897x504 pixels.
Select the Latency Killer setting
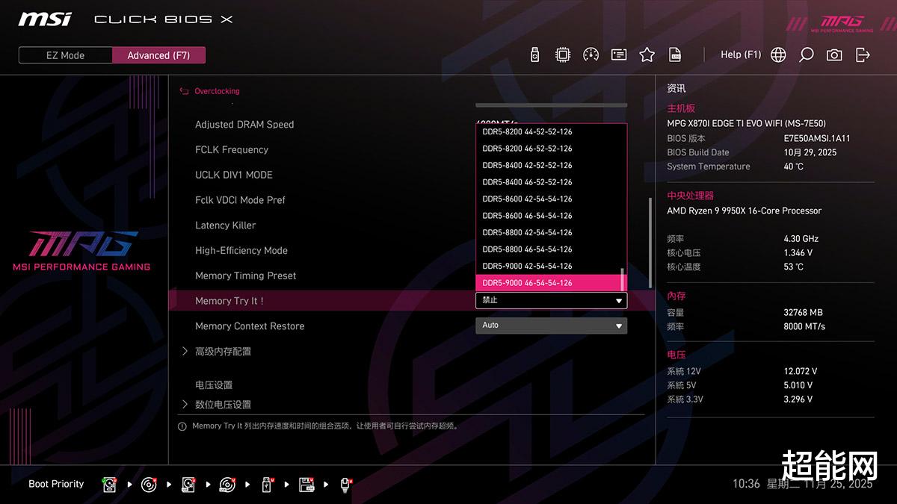(226, 225)
